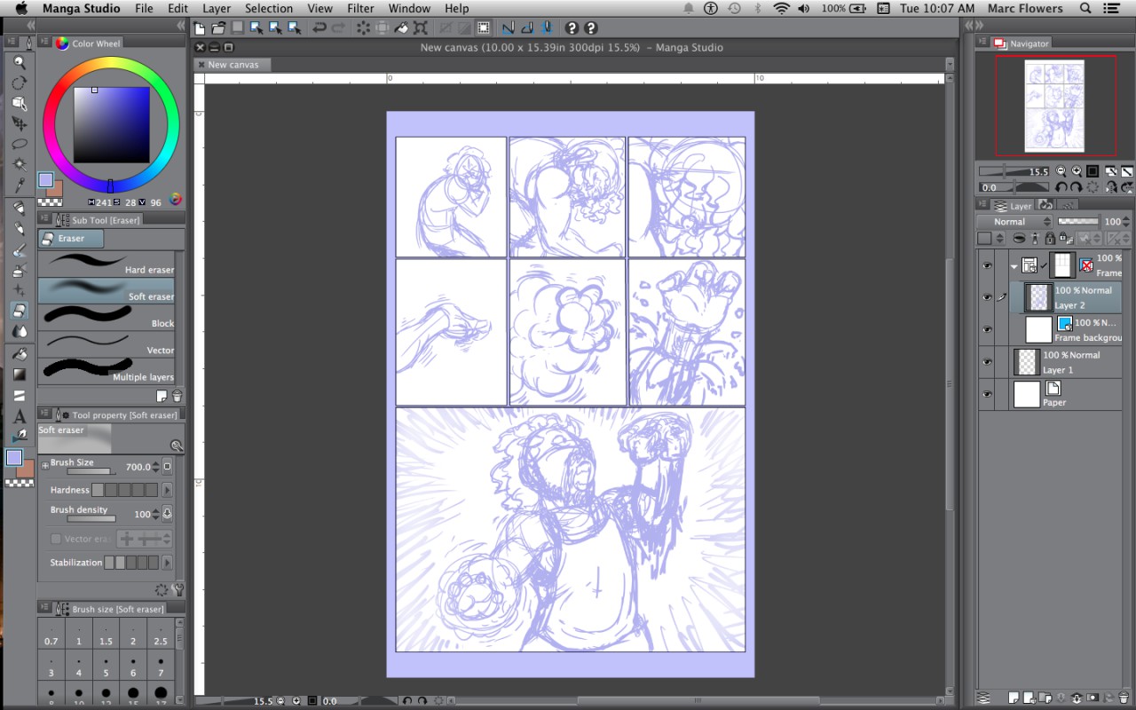
Task: Open the Selection menu
Action: 269,8
